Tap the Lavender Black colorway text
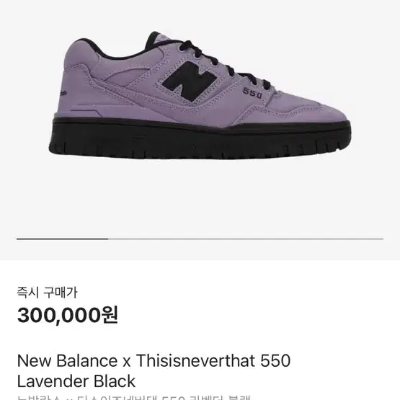 76,381
